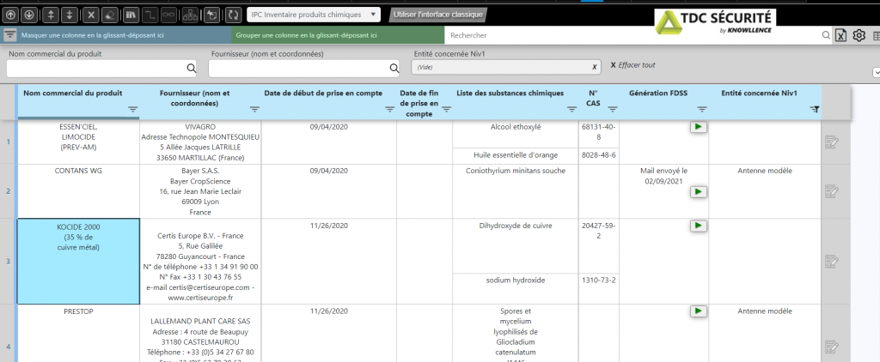Screen dimensions: 880x362
Task: Click the books library toolbar icon
Action: point(131,15)
